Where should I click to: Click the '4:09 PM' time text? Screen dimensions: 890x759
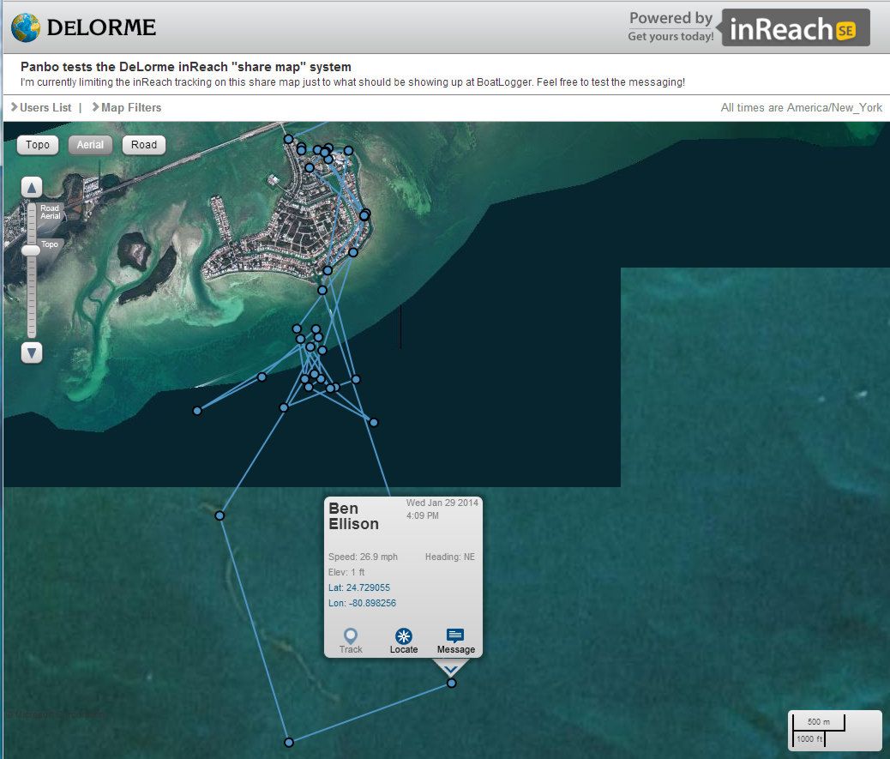click(423, 515)
